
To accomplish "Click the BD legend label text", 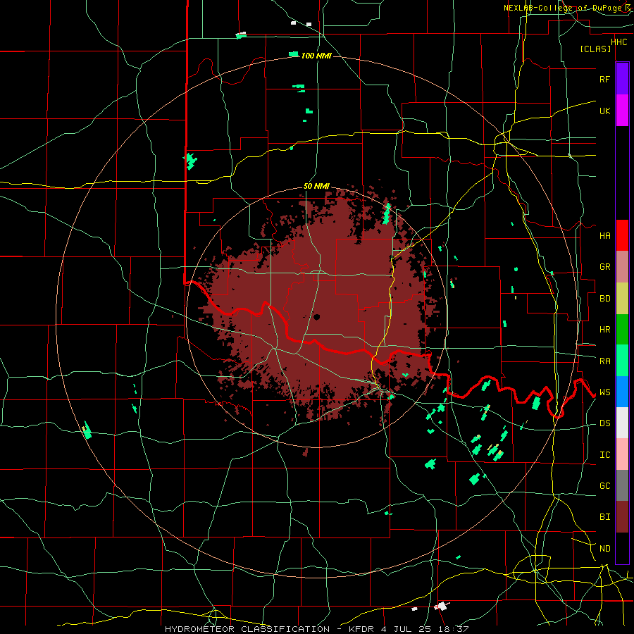I will pos(604,299).
